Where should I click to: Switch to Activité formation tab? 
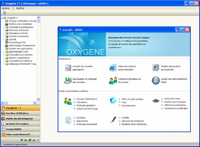pyautogui.click(x=20, y=124)
